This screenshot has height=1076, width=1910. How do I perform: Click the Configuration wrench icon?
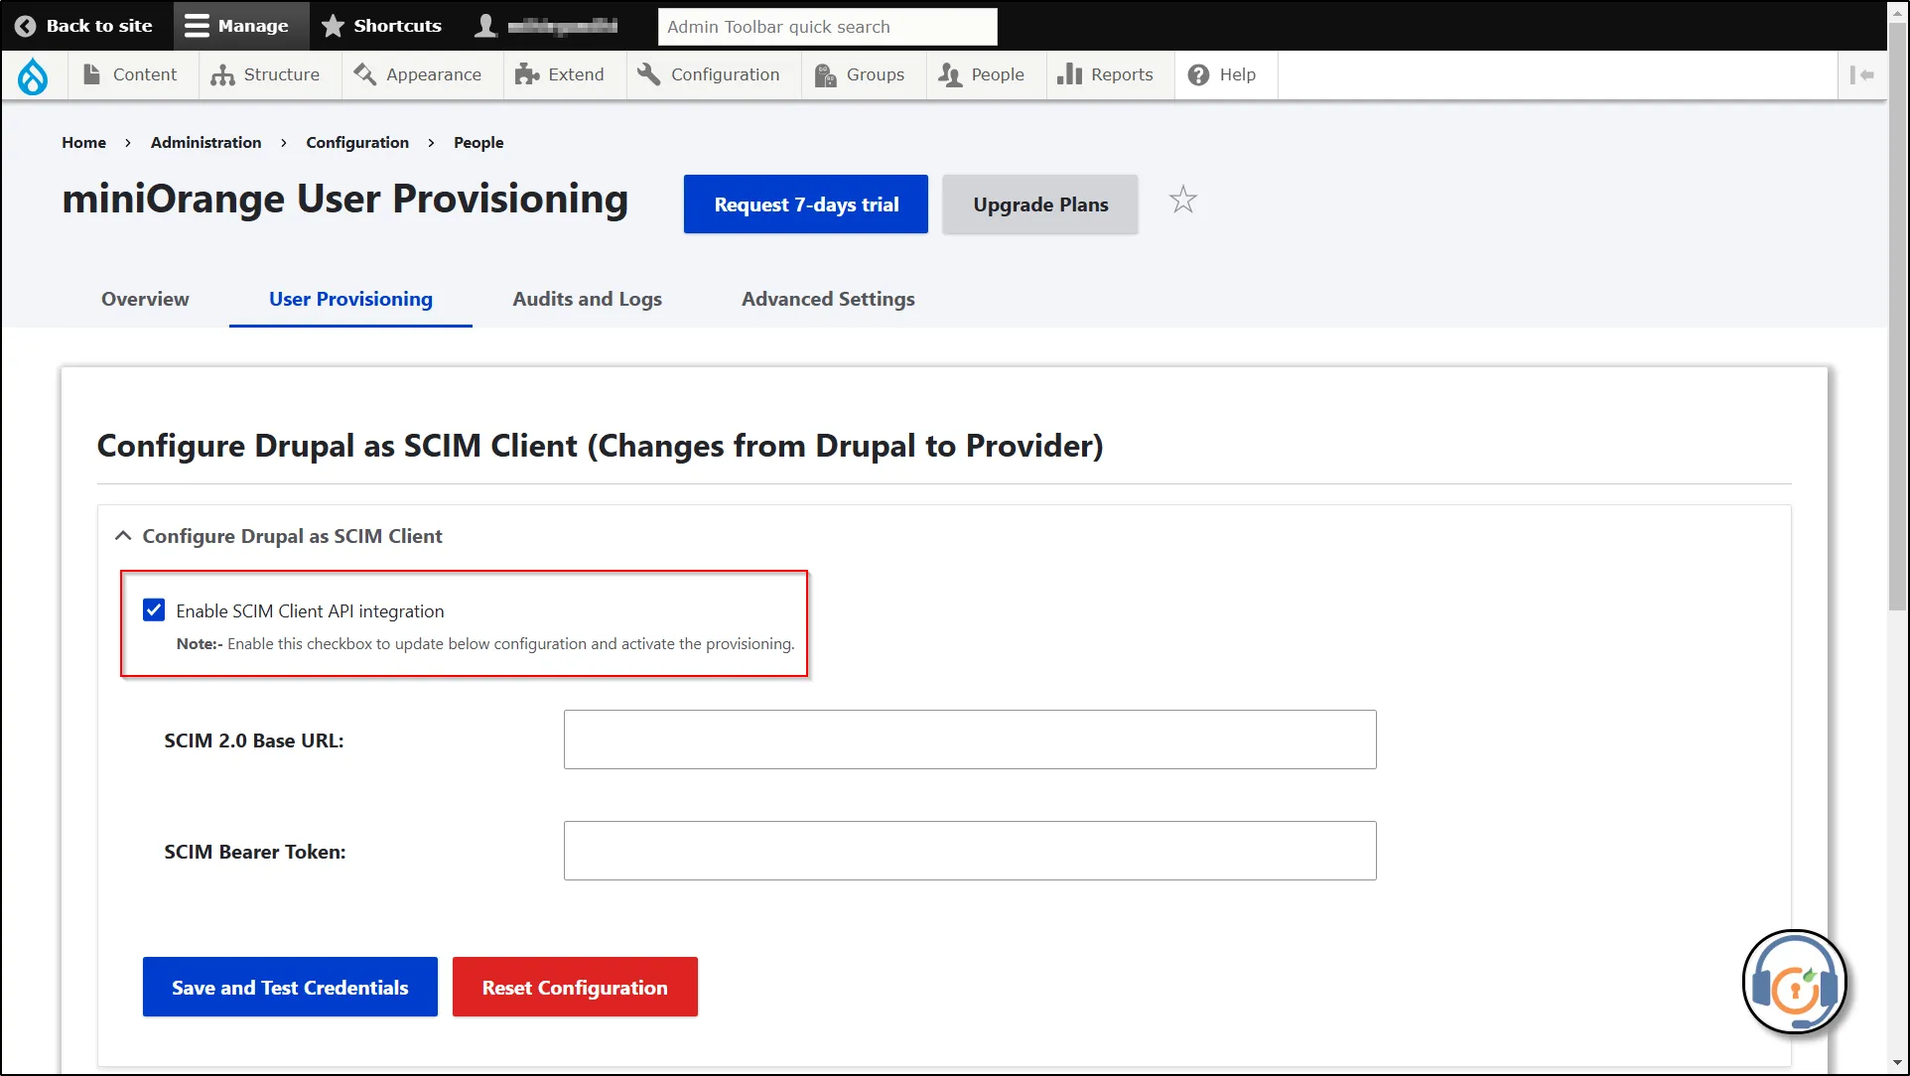pos(649,74)
